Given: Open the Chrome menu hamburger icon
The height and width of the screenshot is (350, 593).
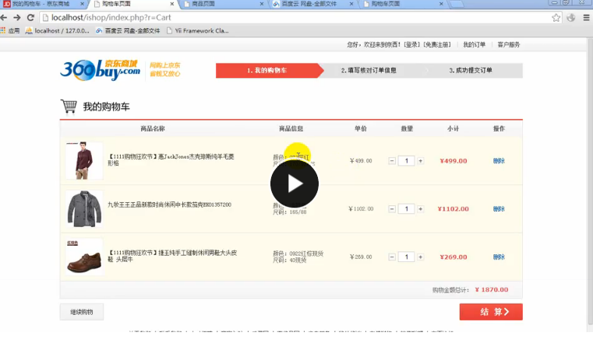Looking at the screenshot, I should pos(586,18).
